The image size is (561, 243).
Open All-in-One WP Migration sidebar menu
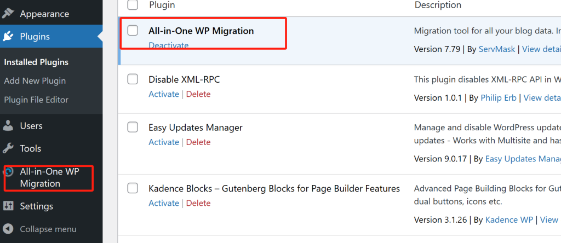coord(51,178)
